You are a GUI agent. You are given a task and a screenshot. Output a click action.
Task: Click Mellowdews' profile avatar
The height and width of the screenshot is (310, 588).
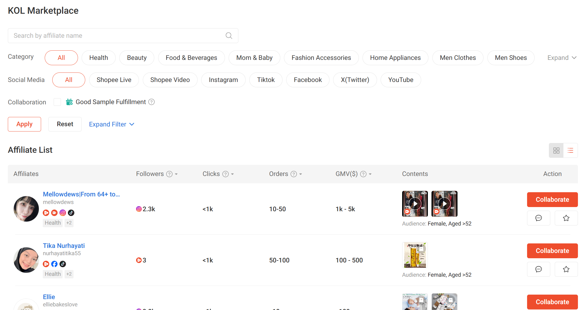coord(26,209)
